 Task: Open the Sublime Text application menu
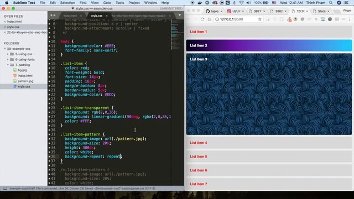24,3
